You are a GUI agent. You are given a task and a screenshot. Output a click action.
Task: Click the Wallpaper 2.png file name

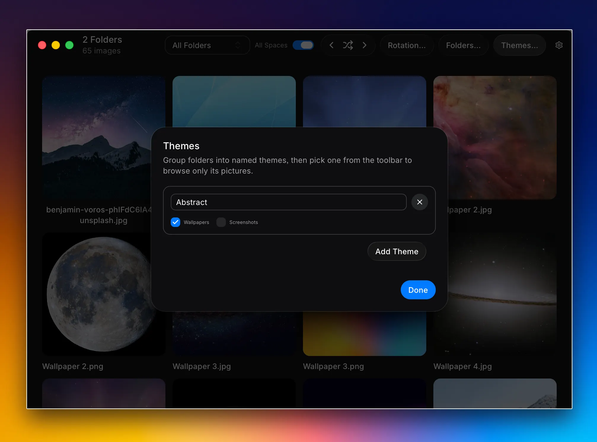[x=73, y=366]
